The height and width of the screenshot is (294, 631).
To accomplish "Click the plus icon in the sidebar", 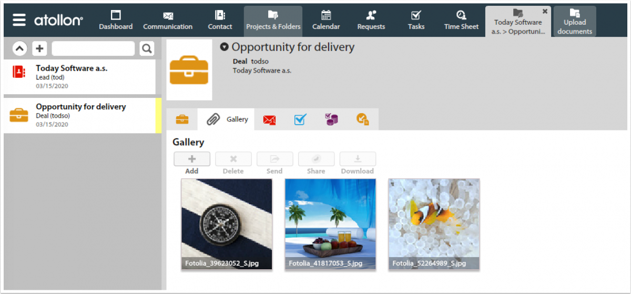I will click(40, 49).
